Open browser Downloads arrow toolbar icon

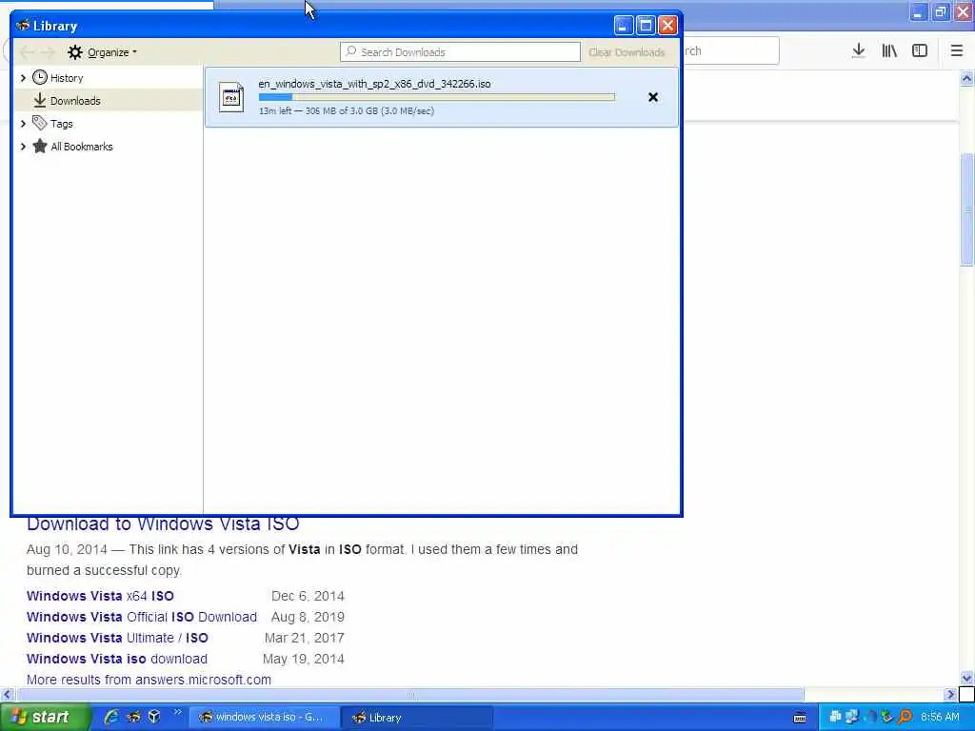click(x=859, y=51)
